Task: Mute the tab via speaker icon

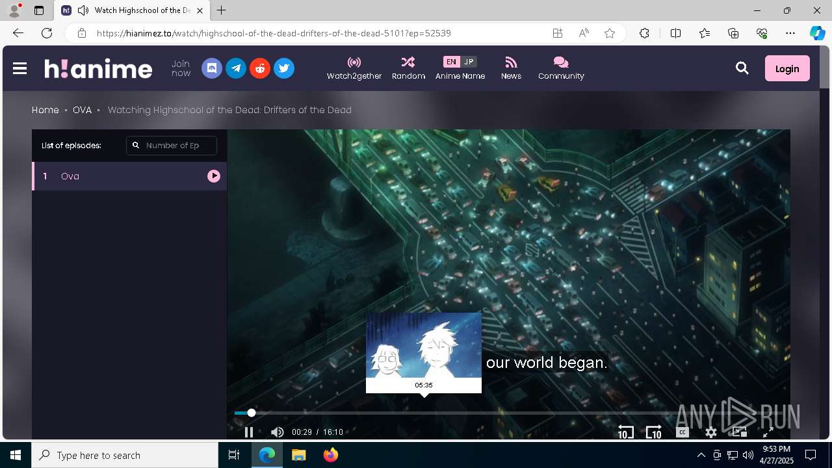Action: click(x=83, y=10)
